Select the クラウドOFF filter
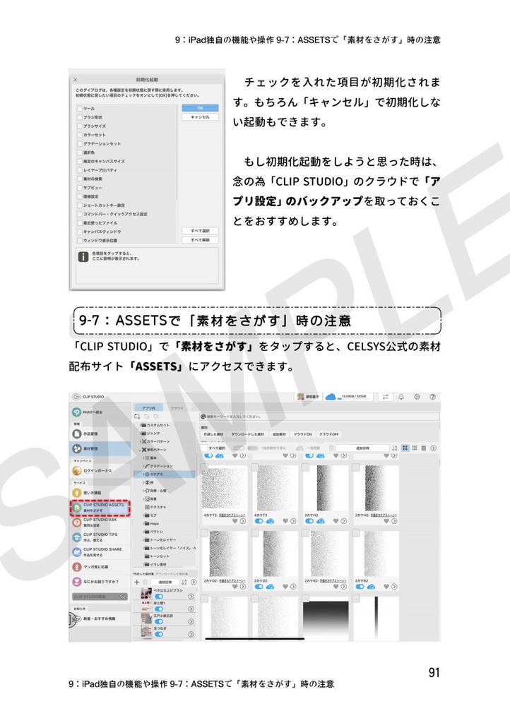 click(329, 434)
